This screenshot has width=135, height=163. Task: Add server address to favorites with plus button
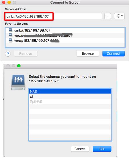click(108, 16)
